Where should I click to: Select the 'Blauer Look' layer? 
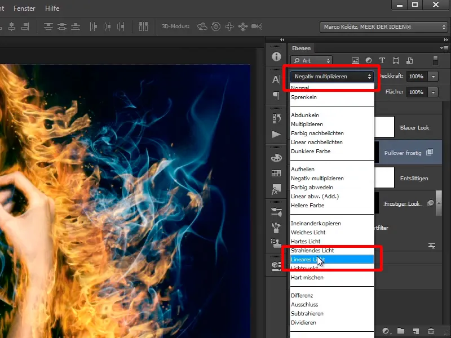click(414, 127)
